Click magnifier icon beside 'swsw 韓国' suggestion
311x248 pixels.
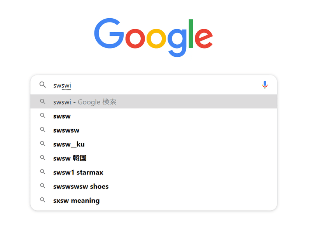point(42,158)
